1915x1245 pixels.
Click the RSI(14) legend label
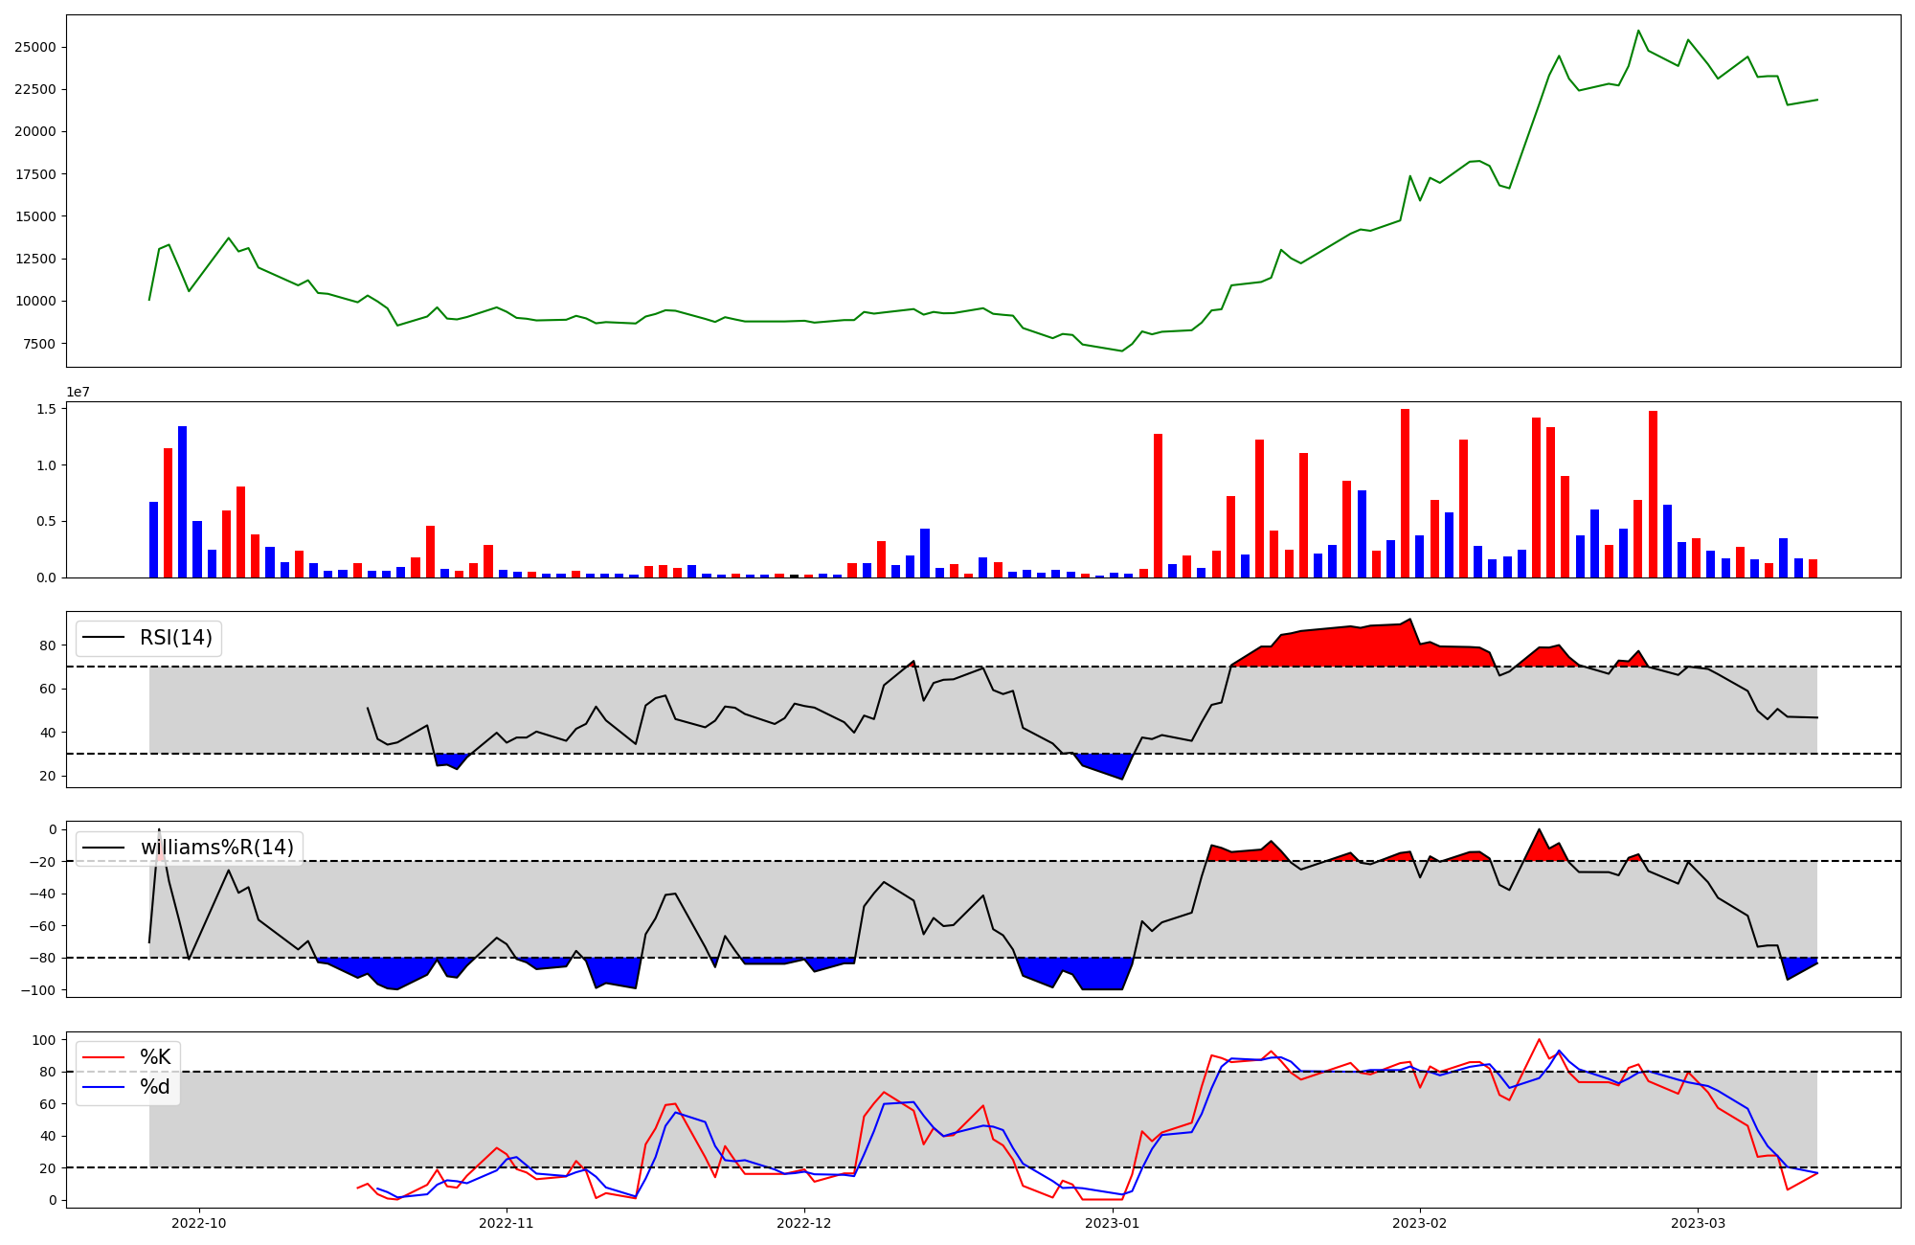[176, 638]
